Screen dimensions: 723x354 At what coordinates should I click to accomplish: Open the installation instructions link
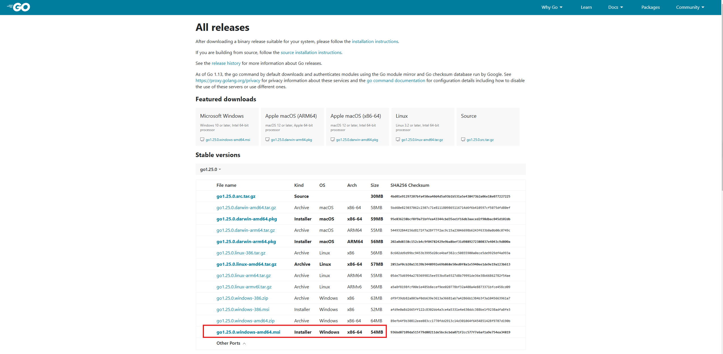click(x=375, y=42)
